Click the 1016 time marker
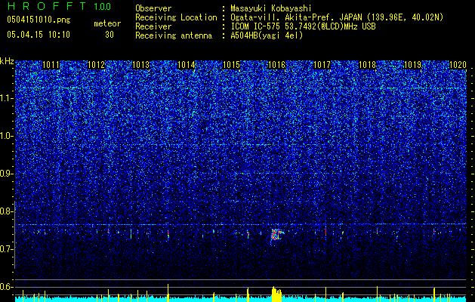This screenshot has height=302, width=475. [x=277, y=65]
